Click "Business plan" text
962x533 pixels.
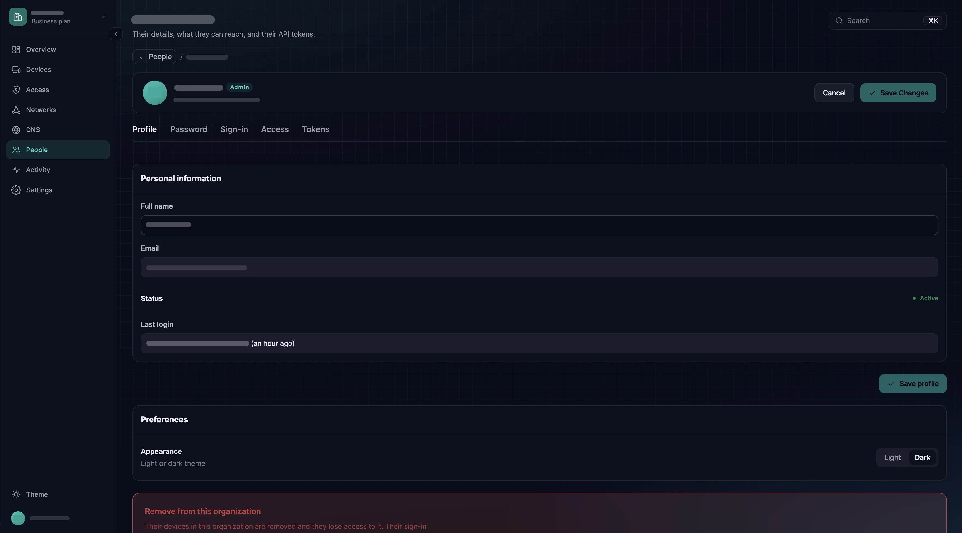(x=51, y=21)
